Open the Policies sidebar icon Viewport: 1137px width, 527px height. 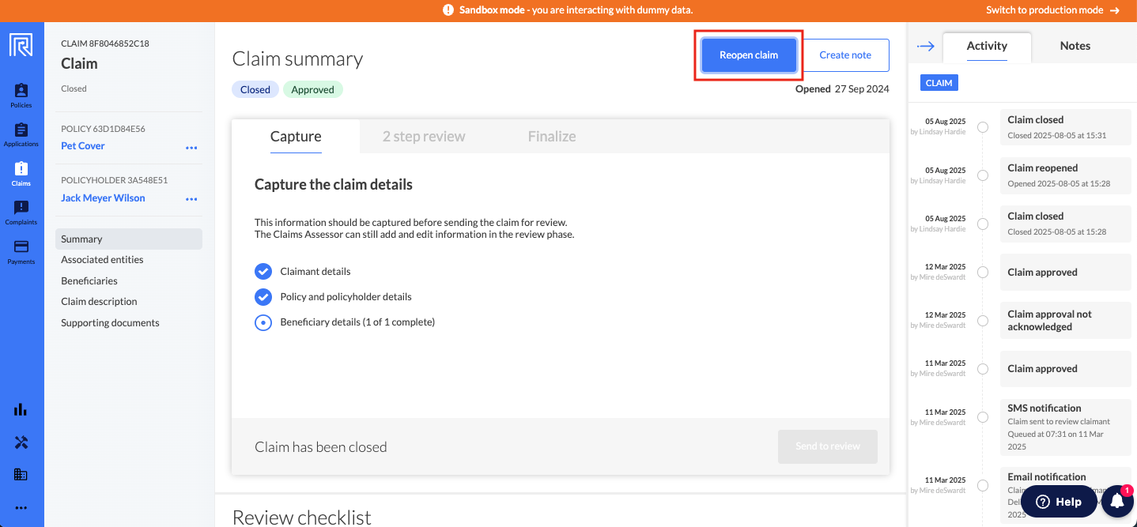(x=21, y=95)
